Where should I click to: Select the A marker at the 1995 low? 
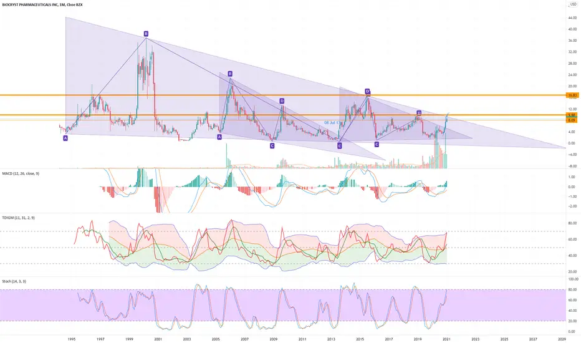click(x=65, y=138)
